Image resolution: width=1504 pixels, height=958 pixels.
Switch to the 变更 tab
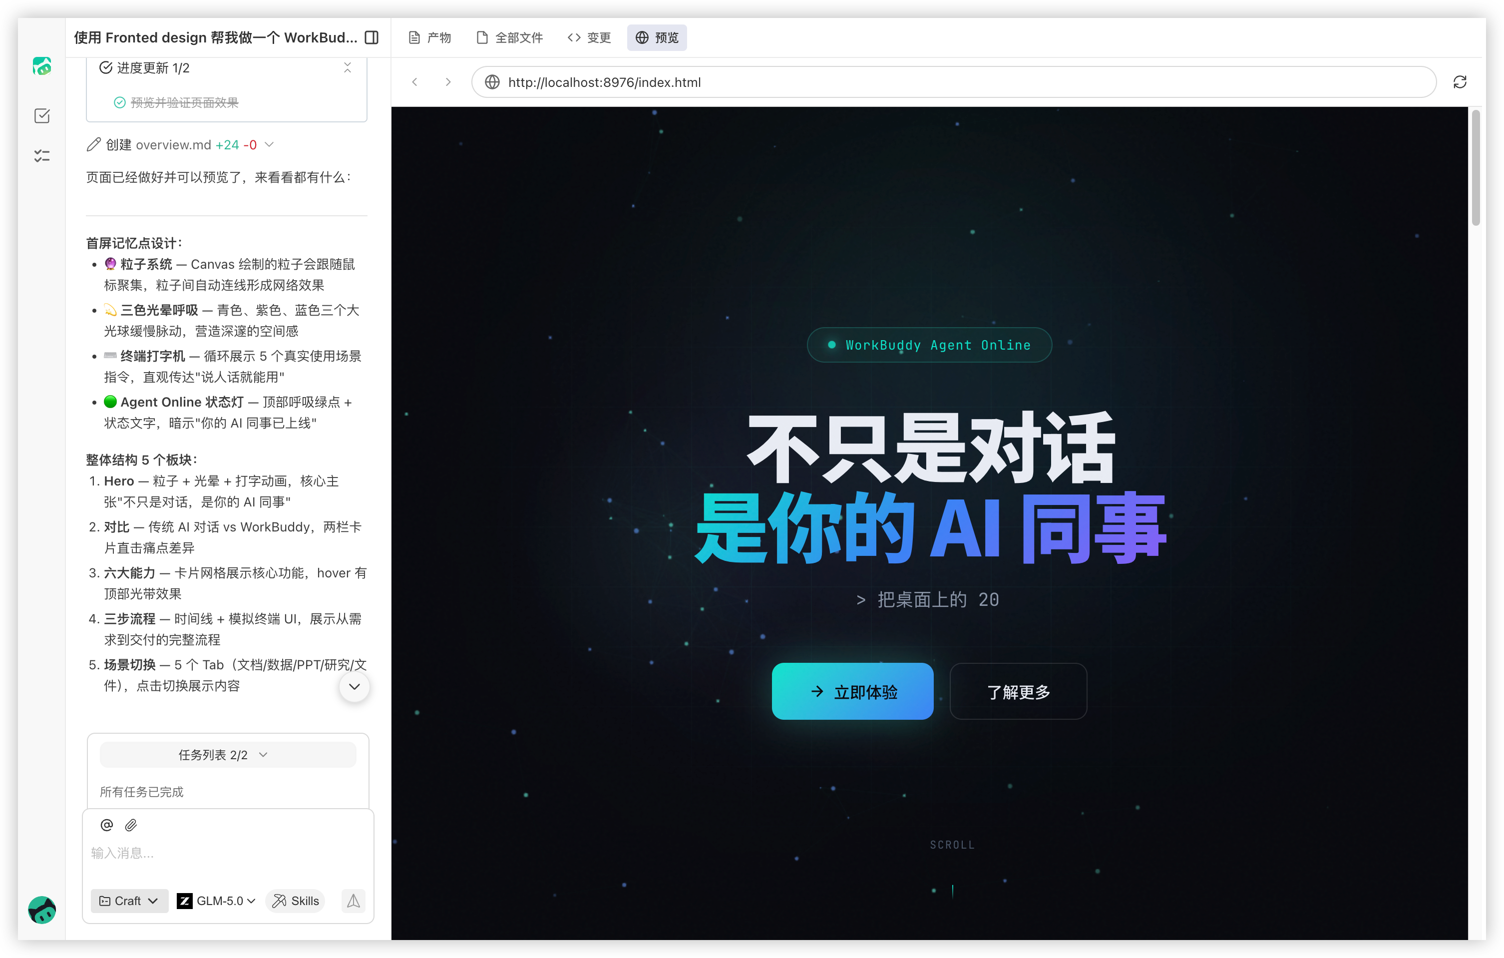point(589,37)
